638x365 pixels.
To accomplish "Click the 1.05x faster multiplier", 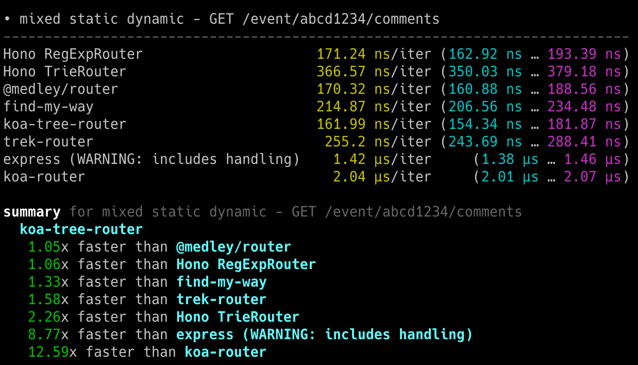I will coord(44,247).
